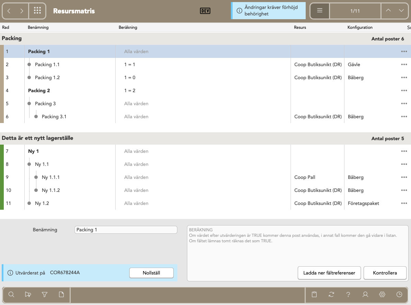Select the Resurs column header
Image resolution: width=411 pixels, height=305 pixels.
pyautogui.click(x=300, y=27)
